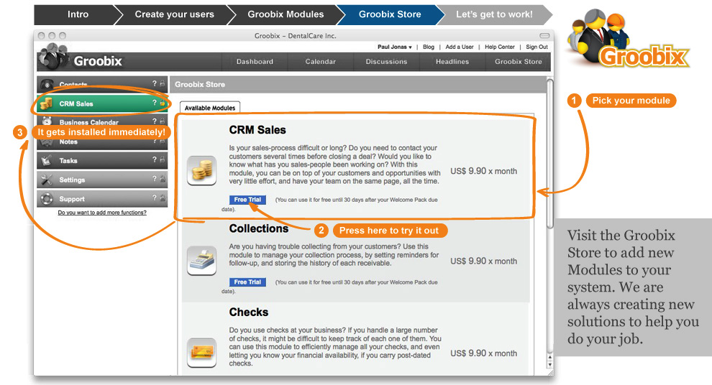
Task: Open the Business Calendar sidebar module
Action: (x=102, y=121)
